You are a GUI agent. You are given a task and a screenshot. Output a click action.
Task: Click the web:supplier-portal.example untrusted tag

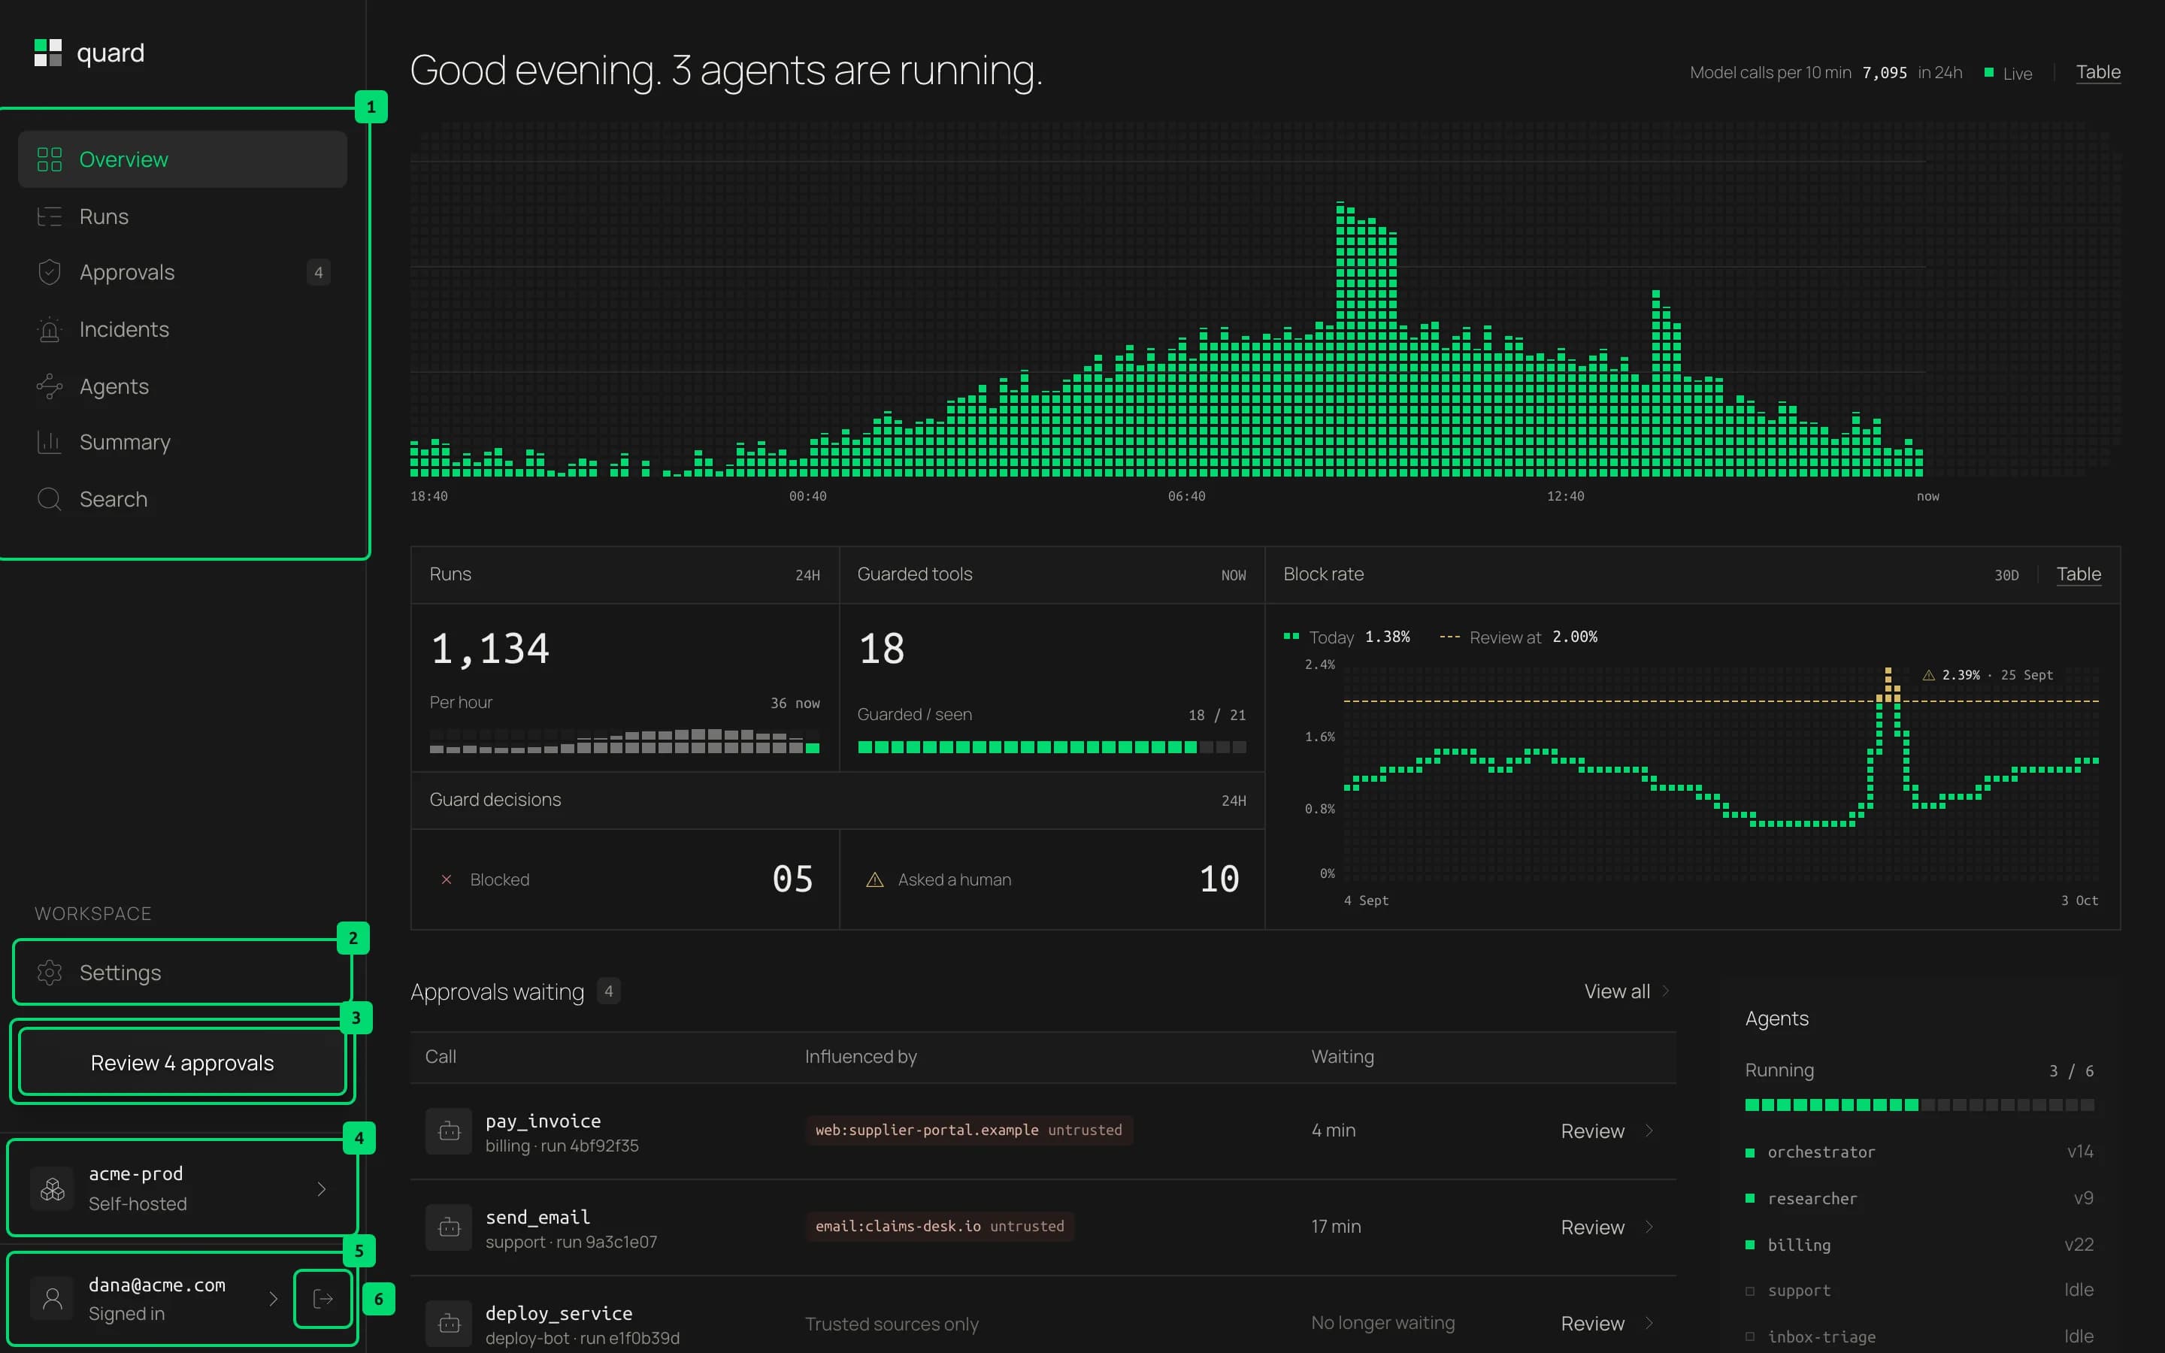[x=969, y=1131]
